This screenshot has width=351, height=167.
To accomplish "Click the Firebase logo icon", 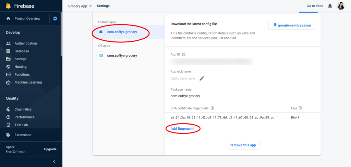I will click(8, 6).
